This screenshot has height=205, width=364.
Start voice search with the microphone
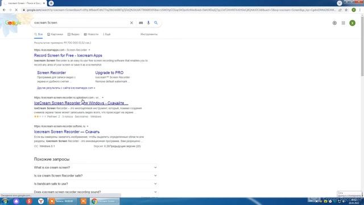148,23
